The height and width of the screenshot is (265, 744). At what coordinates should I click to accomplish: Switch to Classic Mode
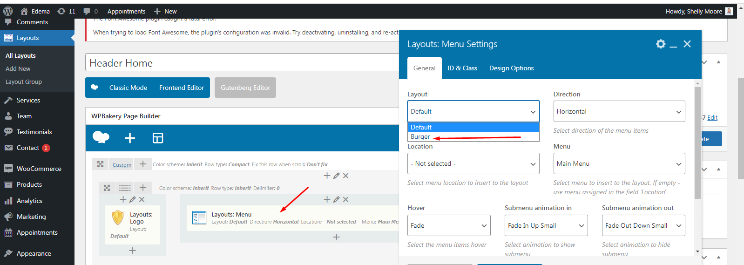(128, 88)
